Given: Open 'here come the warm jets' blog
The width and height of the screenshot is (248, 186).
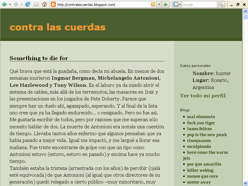Looking at the screenshot, I should (207, 152).
